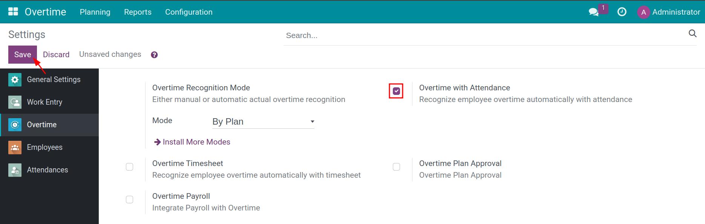Select the Attendances sidebar icon

click(14, 170)
